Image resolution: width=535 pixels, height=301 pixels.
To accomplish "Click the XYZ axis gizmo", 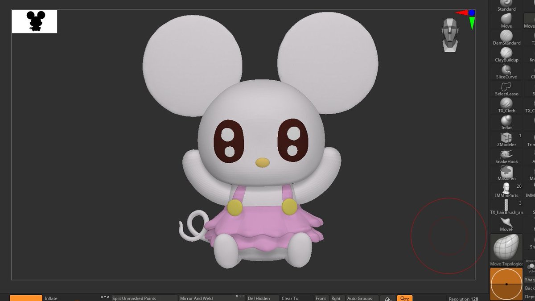I will tap(466, 19).
